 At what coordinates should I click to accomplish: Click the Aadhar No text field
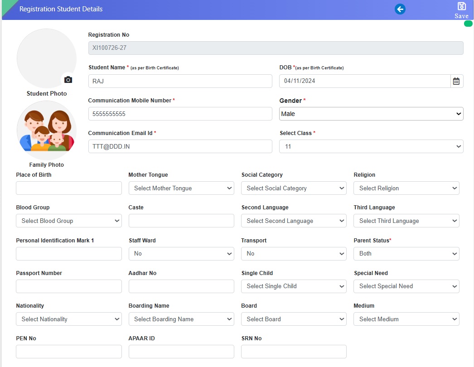[181, 286]
